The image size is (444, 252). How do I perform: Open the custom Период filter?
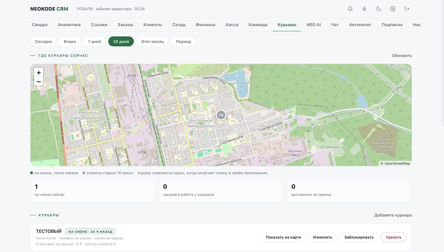pos(183,41)
